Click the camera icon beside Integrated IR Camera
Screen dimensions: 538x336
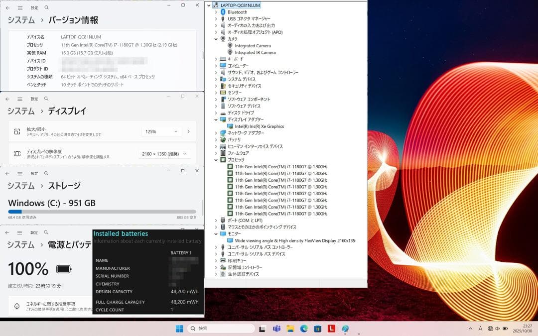[230, 52]
